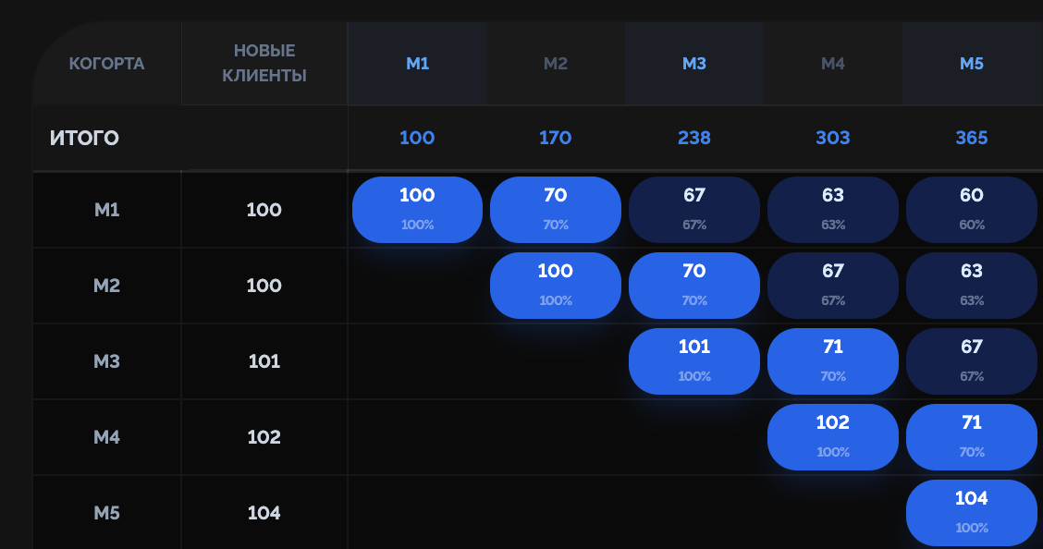This screenshot has height=549, width=1043.
Task: Click the 365 total in ИТОГО row
Action: pos(972,139)
